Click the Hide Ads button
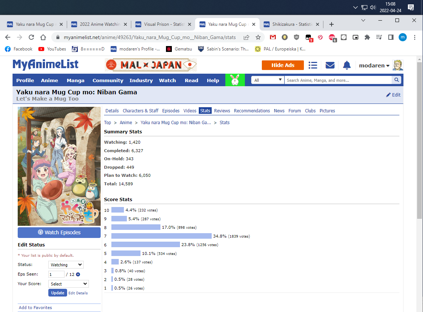 [283, 65]
